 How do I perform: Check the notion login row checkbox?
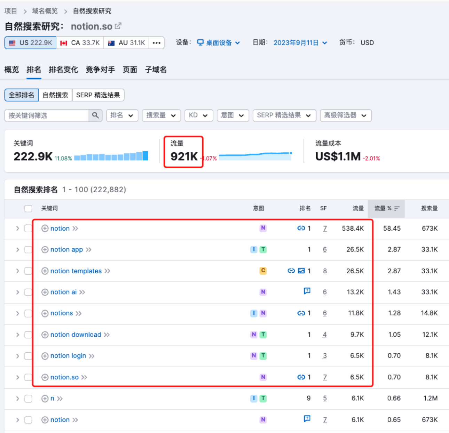click(x=29, y=356)
